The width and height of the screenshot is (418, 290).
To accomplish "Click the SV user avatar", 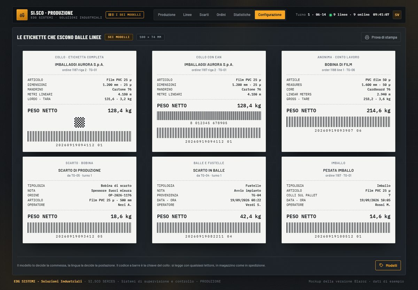I will click(x=397, y=15).
